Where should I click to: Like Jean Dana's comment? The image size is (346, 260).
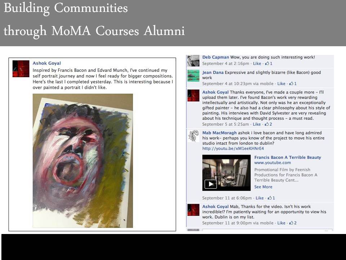pyautogui.click(x=281, y=83)
